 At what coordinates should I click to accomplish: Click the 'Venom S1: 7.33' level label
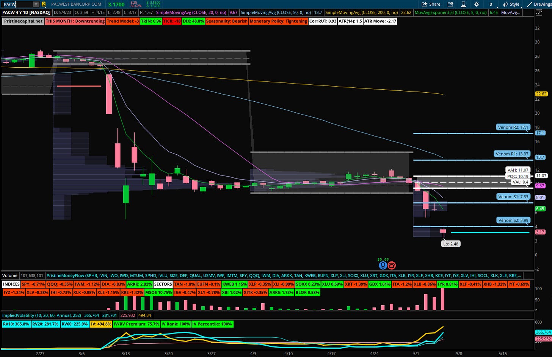[513, 196]
